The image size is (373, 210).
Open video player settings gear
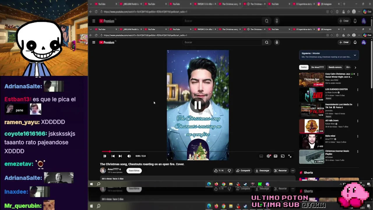268,156
